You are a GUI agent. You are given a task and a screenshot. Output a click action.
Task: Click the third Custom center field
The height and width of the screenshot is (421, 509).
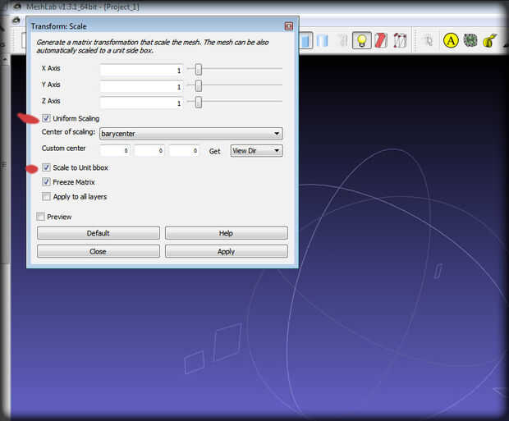tap(185, 151)
